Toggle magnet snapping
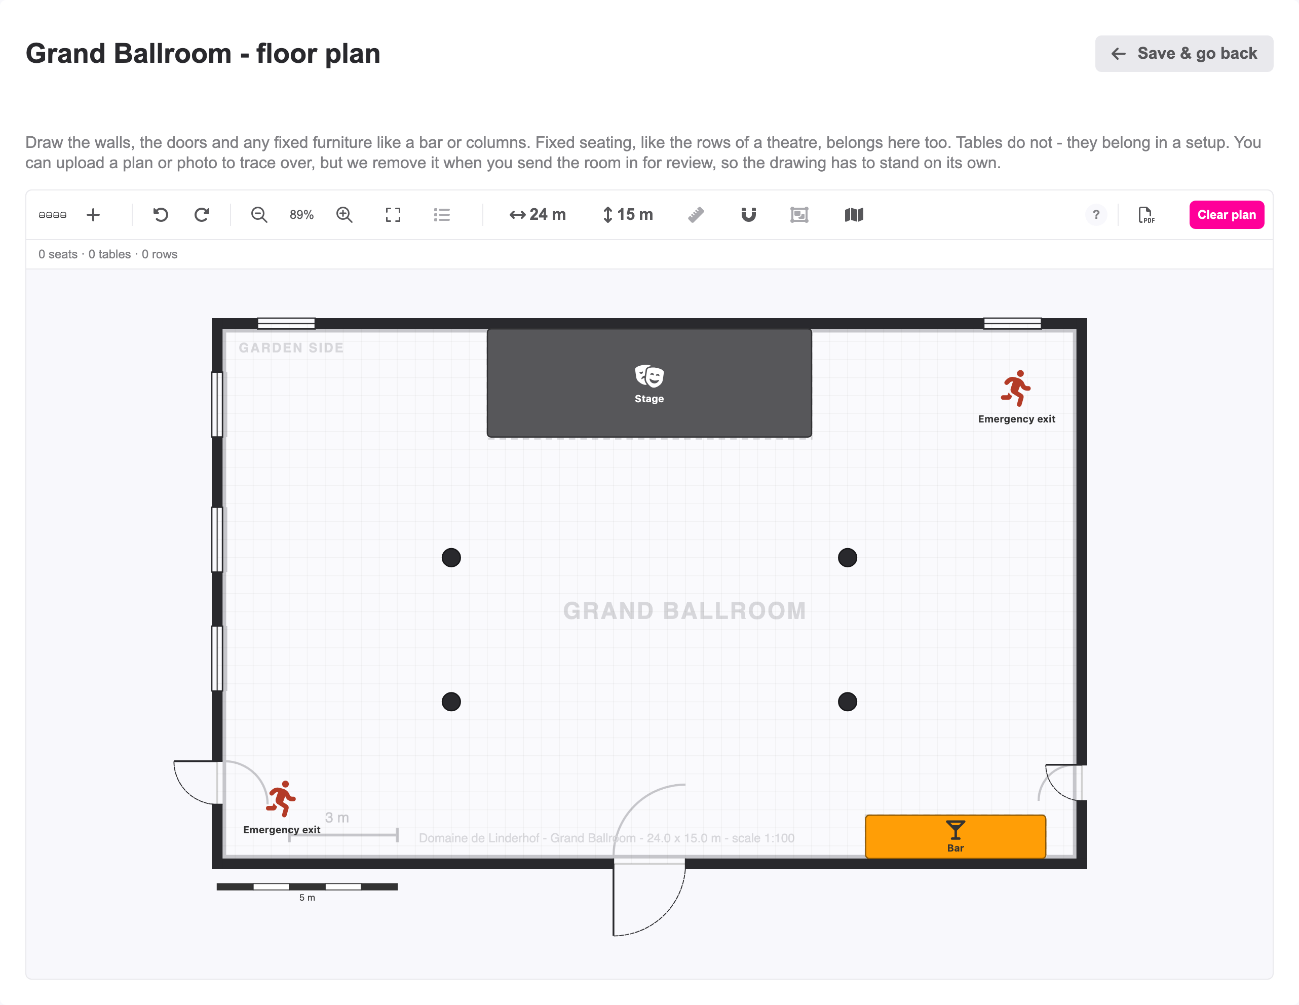The width and height of the screenshot is (1299, 1005). [749, 215]
